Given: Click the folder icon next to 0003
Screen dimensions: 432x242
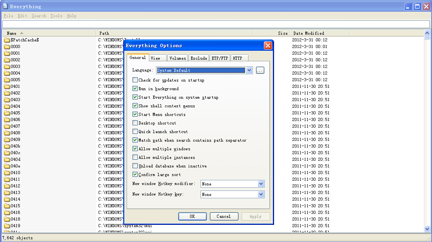Looking at the screenshot, I should pos(7,66).
